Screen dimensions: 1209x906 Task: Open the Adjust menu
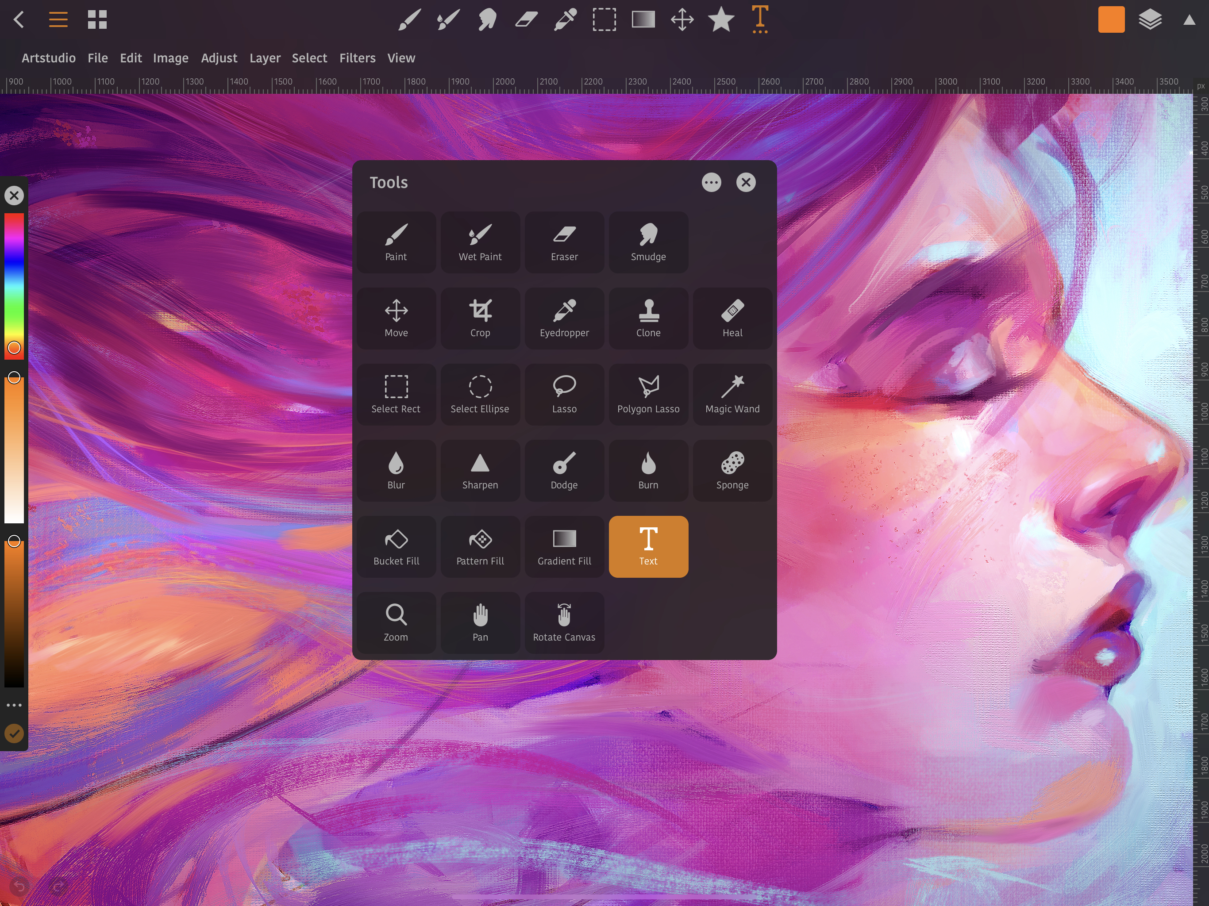pyautogui.click(x=219, y=58)
